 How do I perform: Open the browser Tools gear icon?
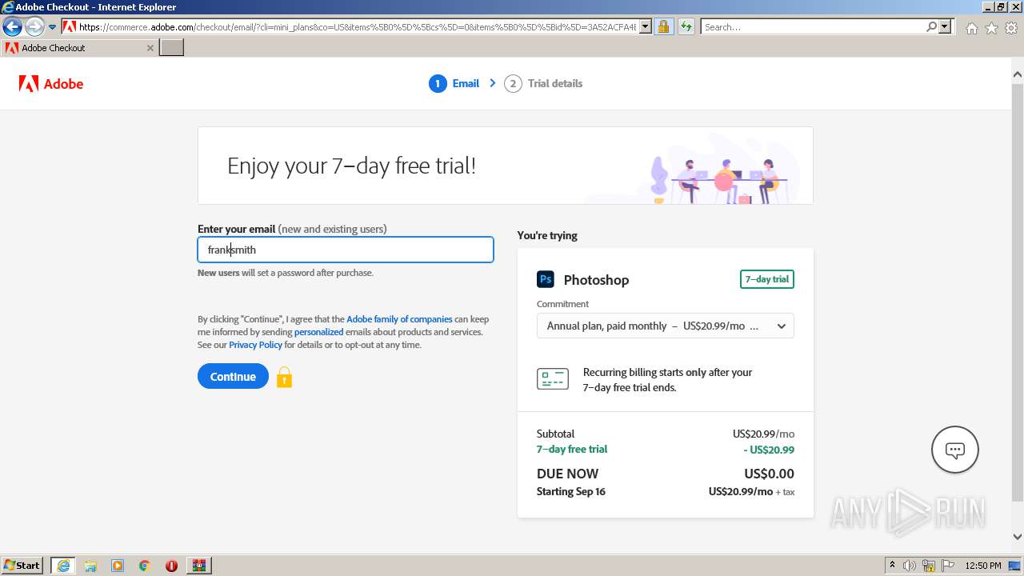pyautogui.click(x=1011, y=28)
